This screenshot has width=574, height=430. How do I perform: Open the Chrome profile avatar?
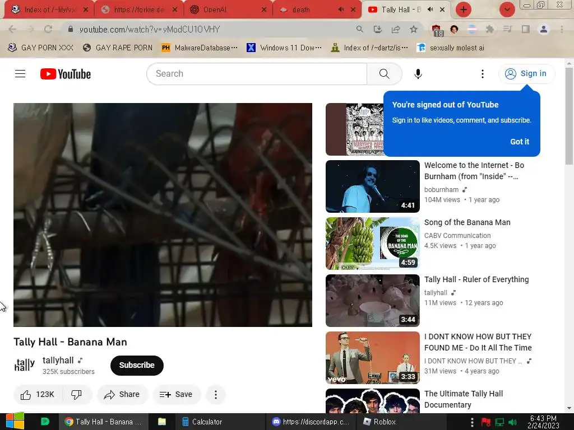point(544,29)
